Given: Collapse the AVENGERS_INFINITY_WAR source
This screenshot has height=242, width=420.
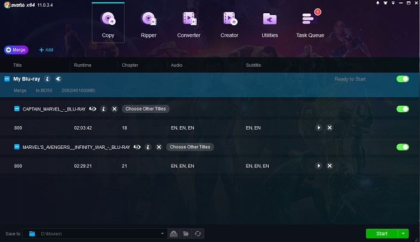Looking at the screenshot, I should pos(17,147).
